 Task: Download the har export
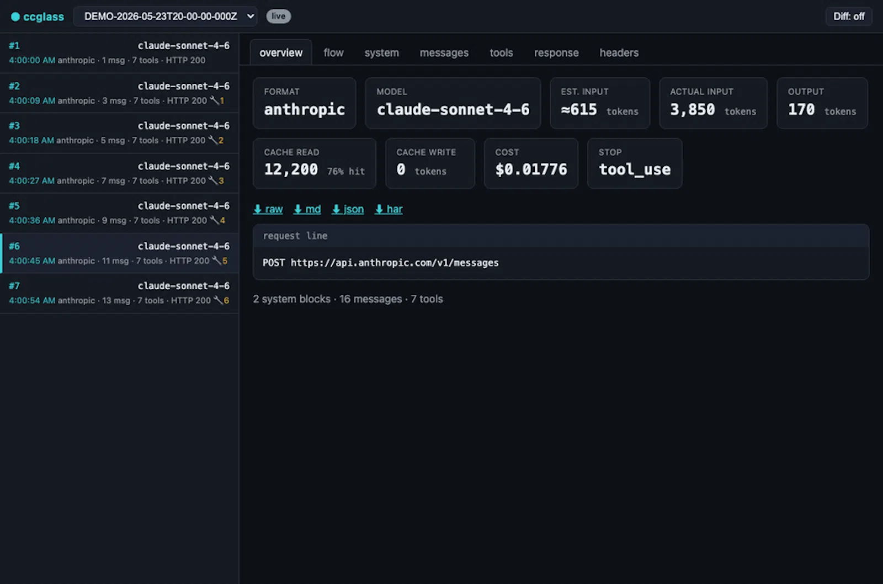pos(389,209)
